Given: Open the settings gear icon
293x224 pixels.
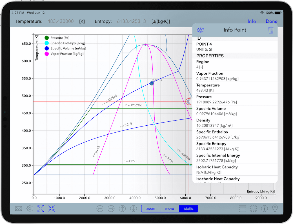Looking at the screenshot, I should pyautogui.click(x=30, y=209).
